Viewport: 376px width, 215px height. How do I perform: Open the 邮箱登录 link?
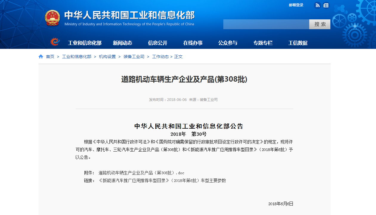point(296,5)
